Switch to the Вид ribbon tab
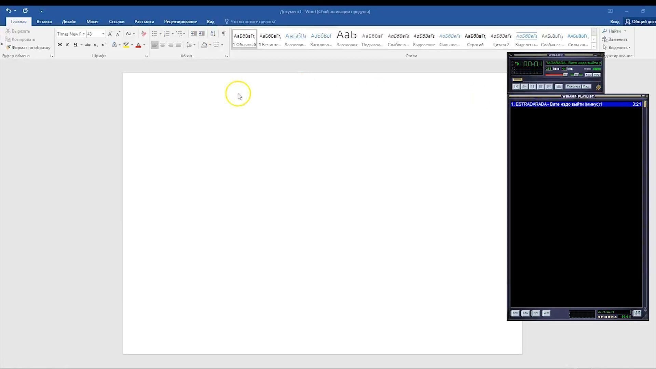The image size is (656, 369). click(210, 22)
